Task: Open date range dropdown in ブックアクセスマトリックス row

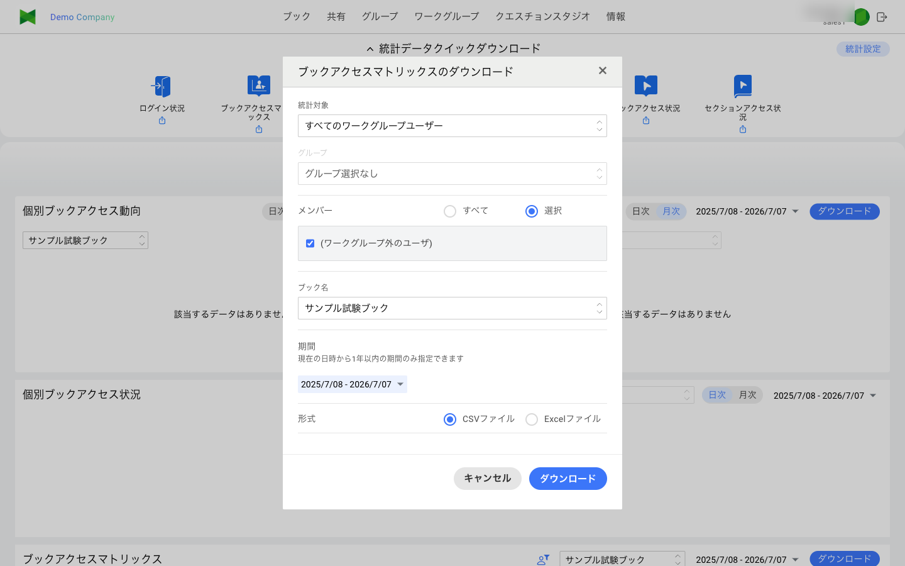Action: tap(747, 559)
